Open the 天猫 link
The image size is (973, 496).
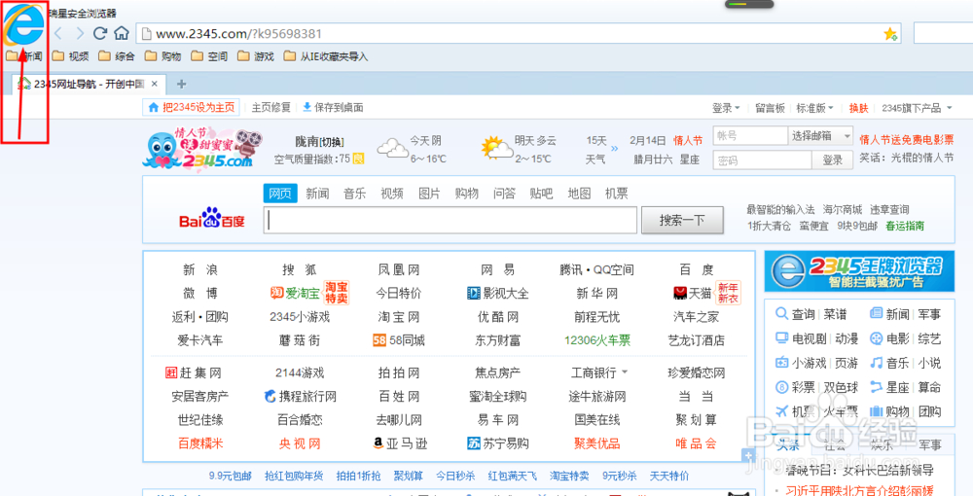693,292
